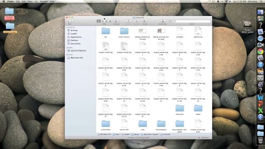
Task: Launch Google Chrome from the Dock
Action: 260,51
